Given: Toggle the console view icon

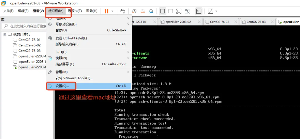Looking at the screenshot, I should (199, 11).
